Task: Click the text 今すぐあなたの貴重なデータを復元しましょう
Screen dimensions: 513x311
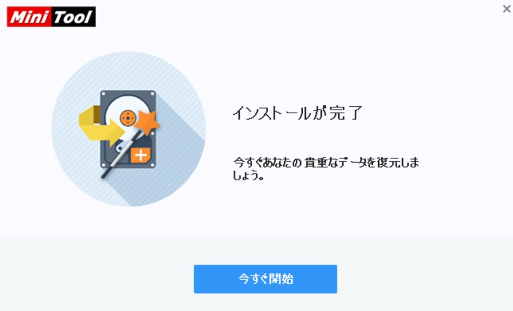Action: (326, 169)
